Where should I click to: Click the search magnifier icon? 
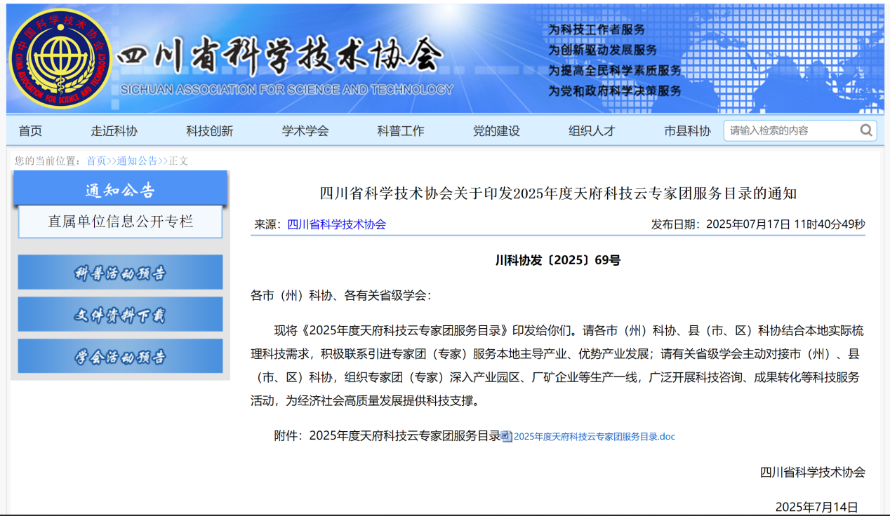(x=866, y=130)
